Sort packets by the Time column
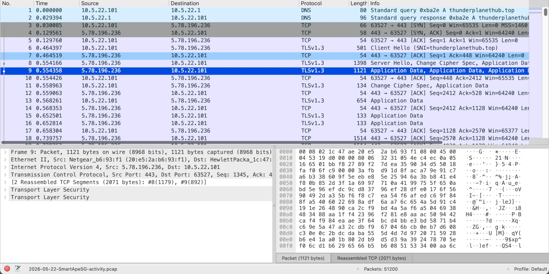 tap(57, 3)
